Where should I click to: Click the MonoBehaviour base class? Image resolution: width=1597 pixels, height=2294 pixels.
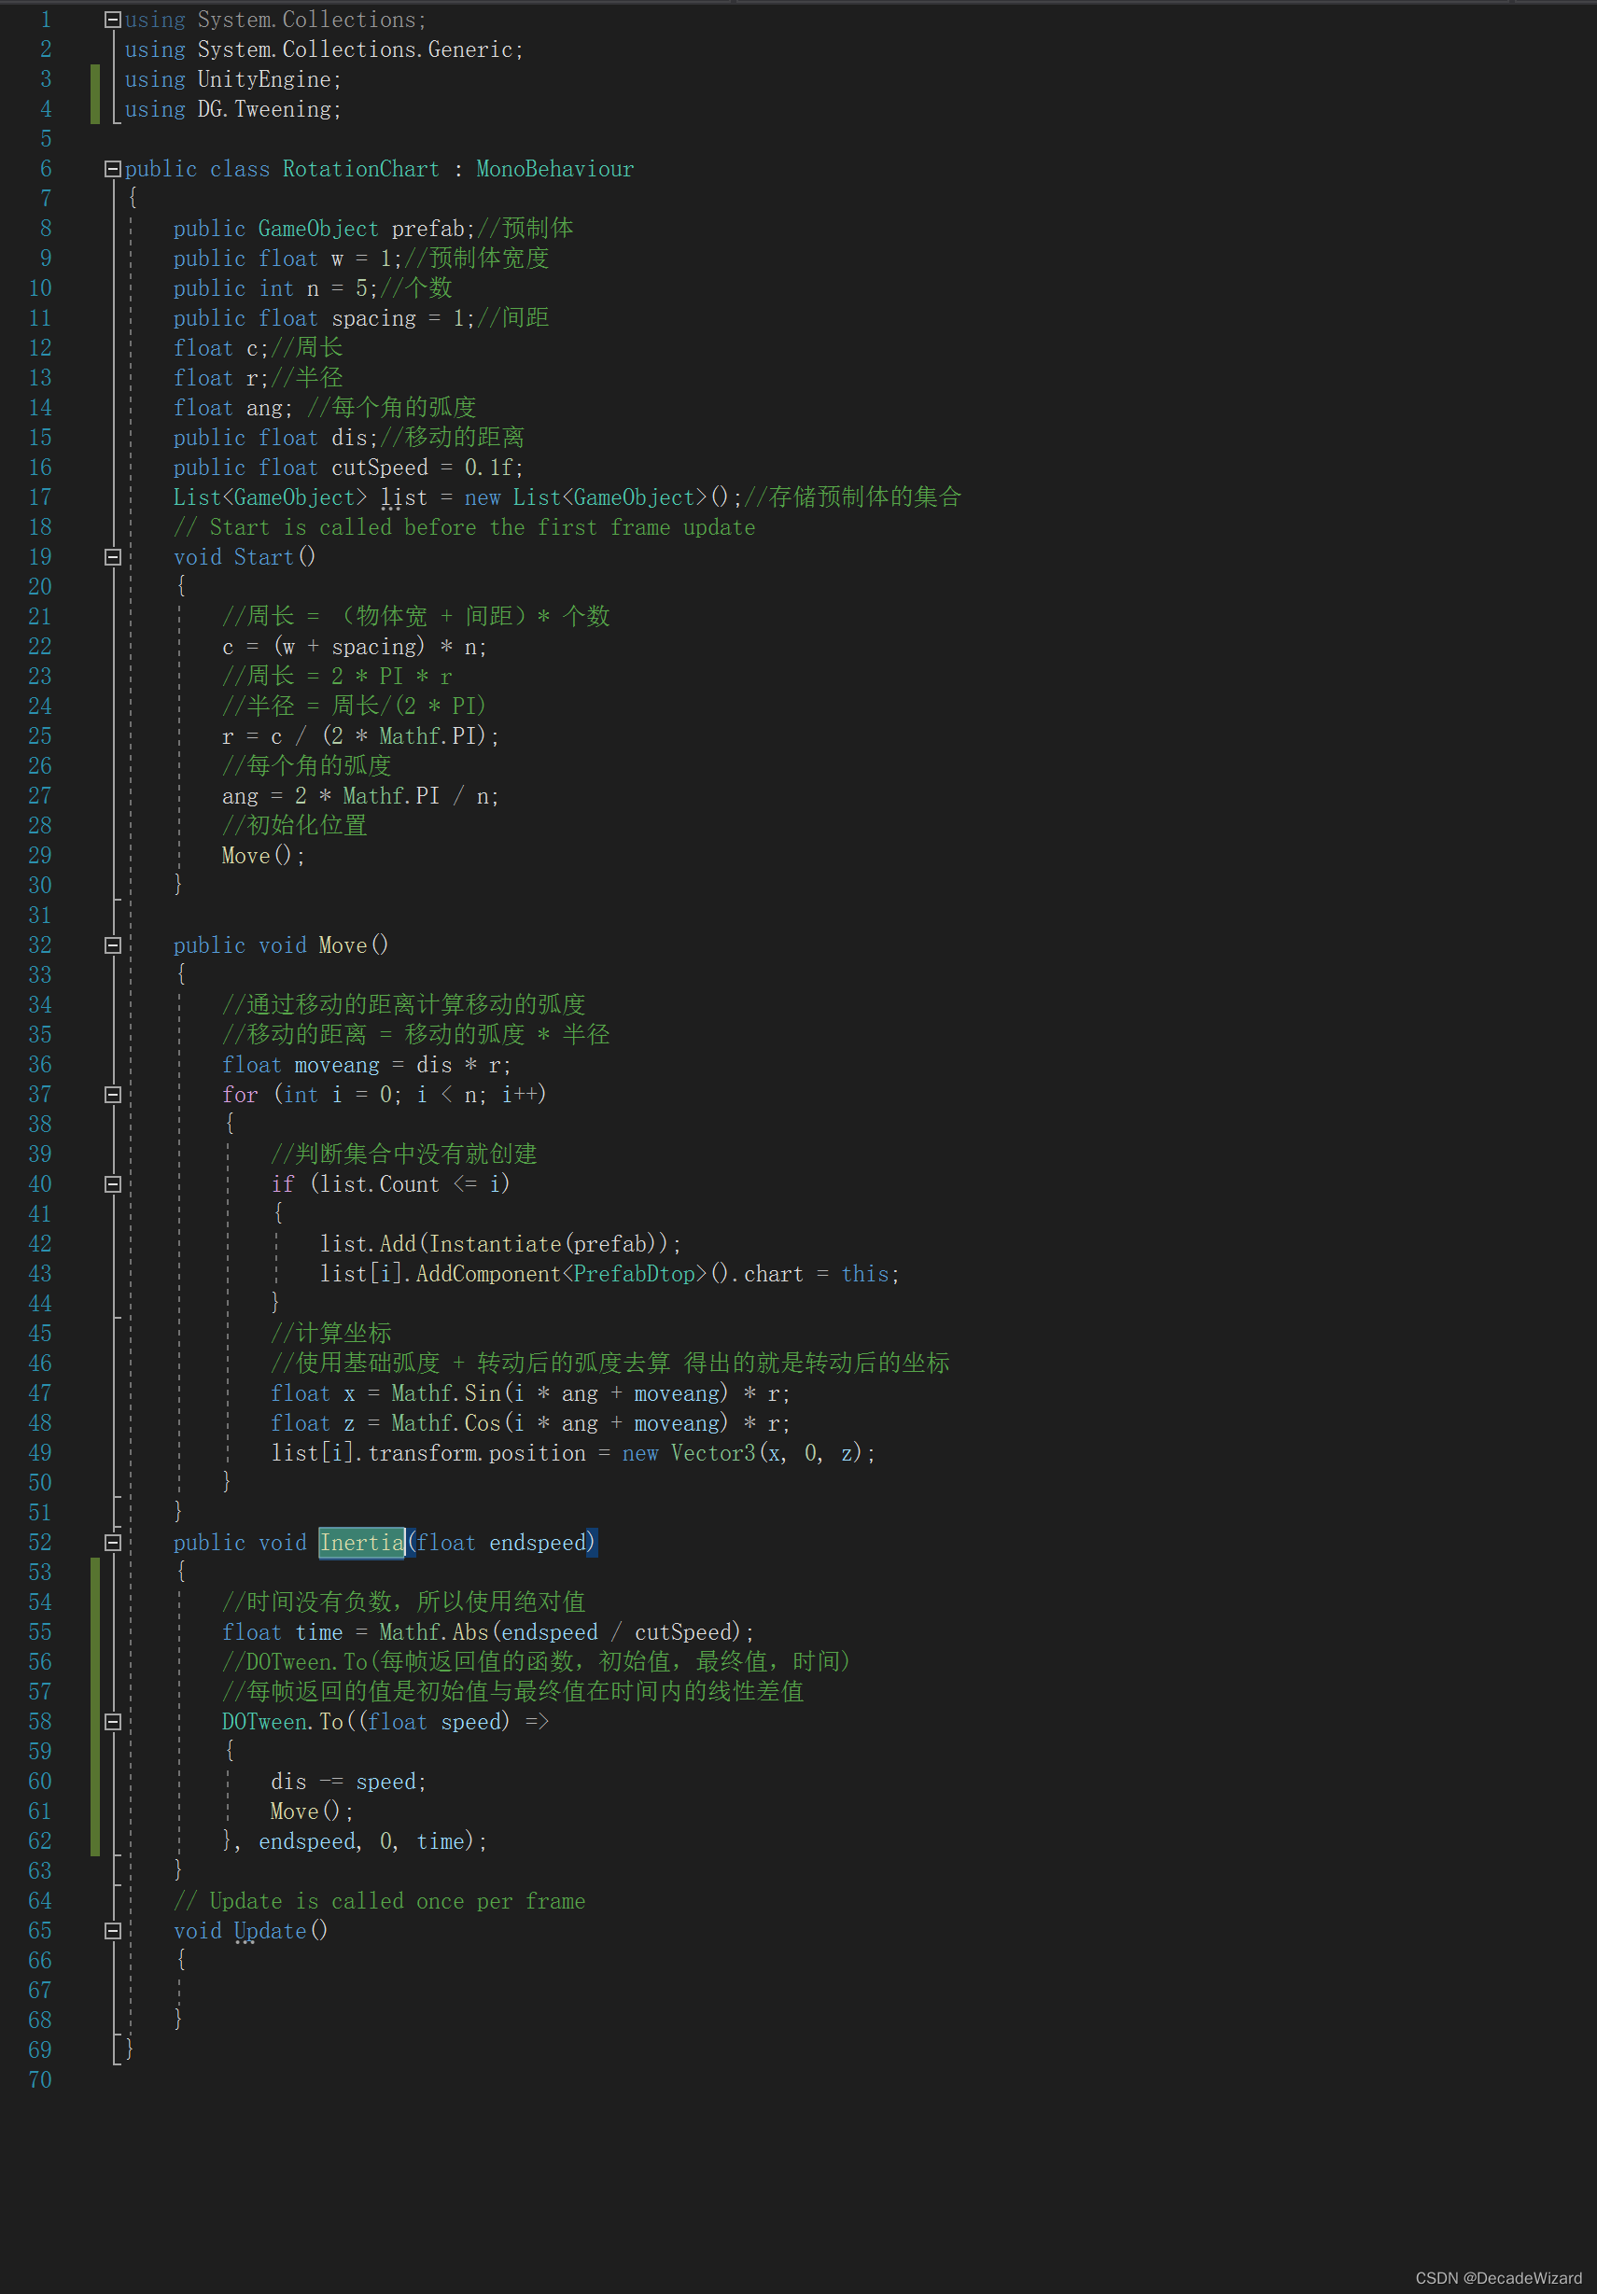tap(554, 169)
